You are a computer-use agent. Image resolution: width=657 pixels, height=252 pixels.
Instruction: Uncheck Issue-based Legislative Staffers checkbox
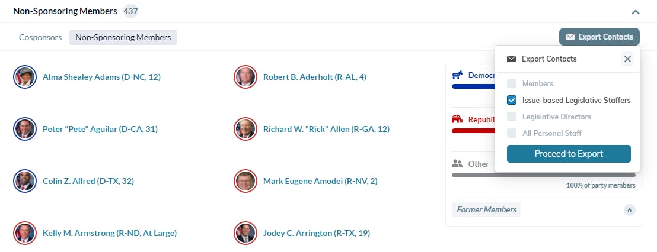[x=512, y=101]
